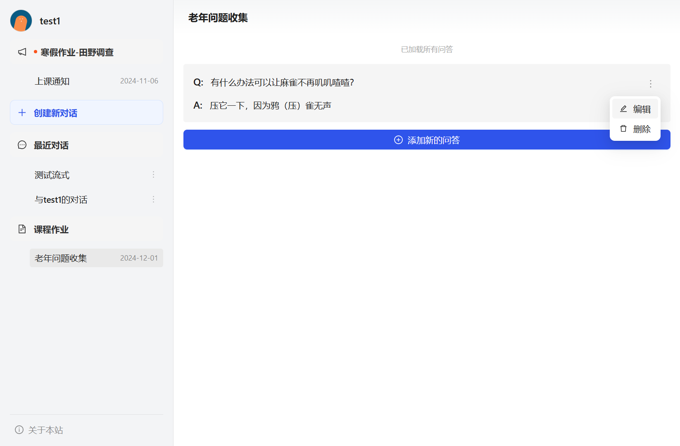Click the test1 user avatar
The height and width of the screenshot is (446, 680).
point(21,21)
